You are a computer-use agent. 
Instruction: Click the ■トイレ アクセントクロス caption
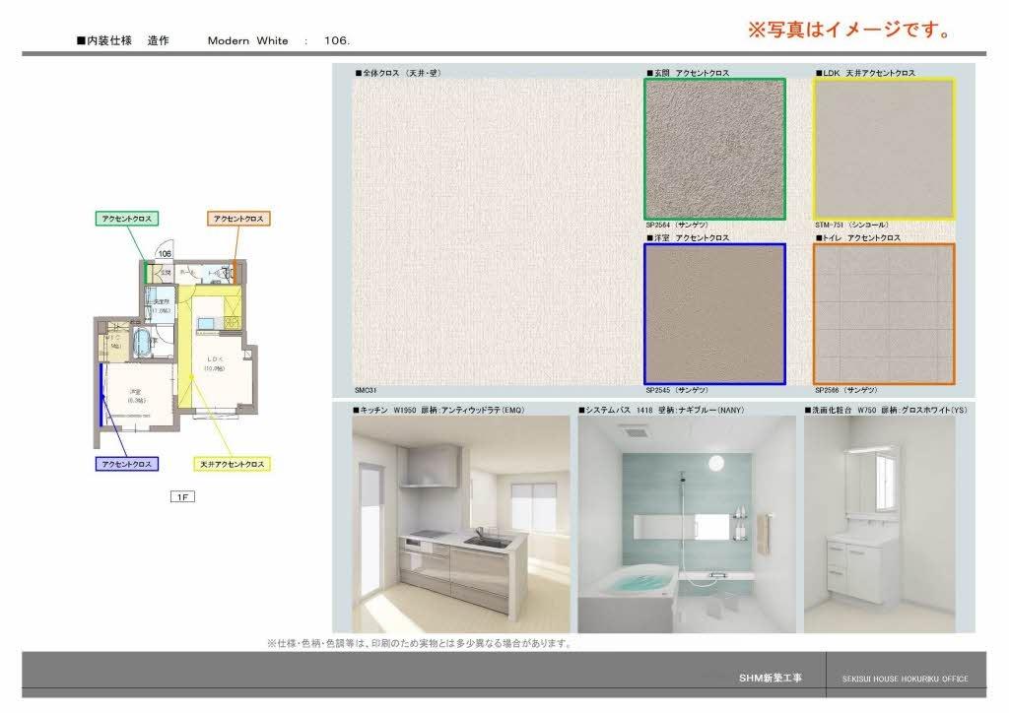pos(858,238)
